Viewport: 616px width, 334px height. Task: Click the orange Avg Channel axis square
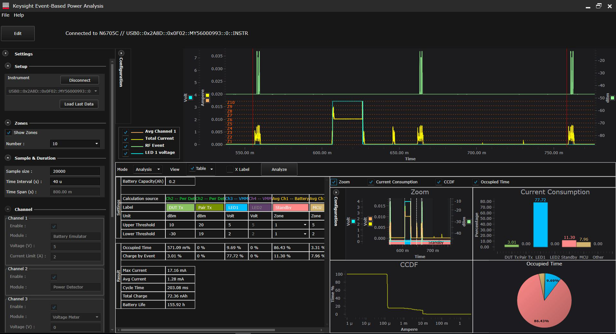207,100
